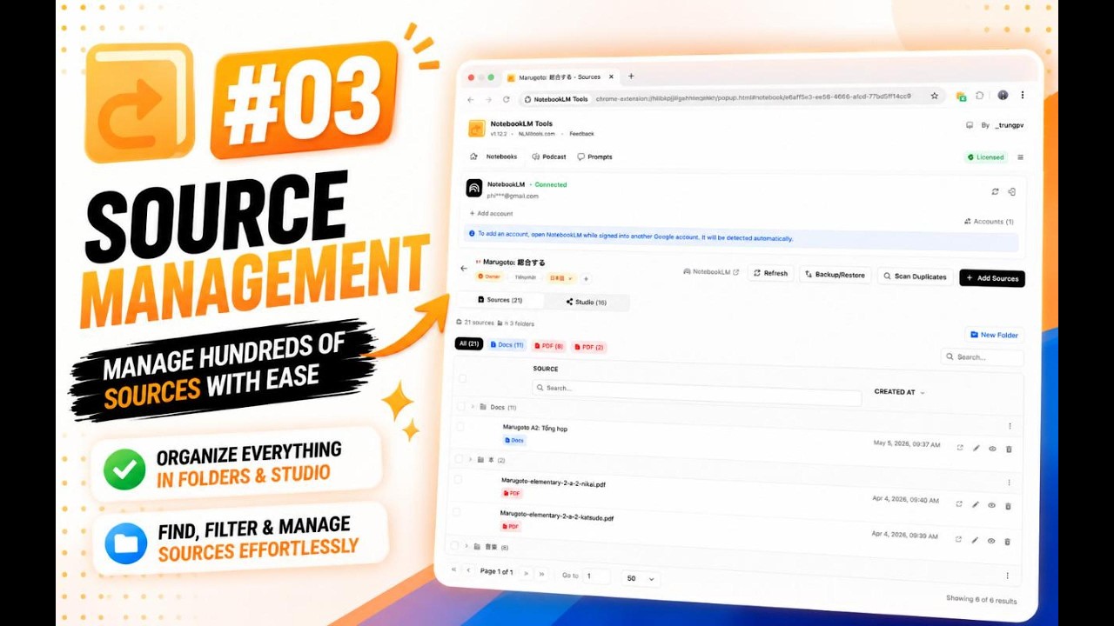Click the monitor icon left of By _trungpv
Image resolution: width=1114 pixels, height=626 pixels.
tap(970, 125)
